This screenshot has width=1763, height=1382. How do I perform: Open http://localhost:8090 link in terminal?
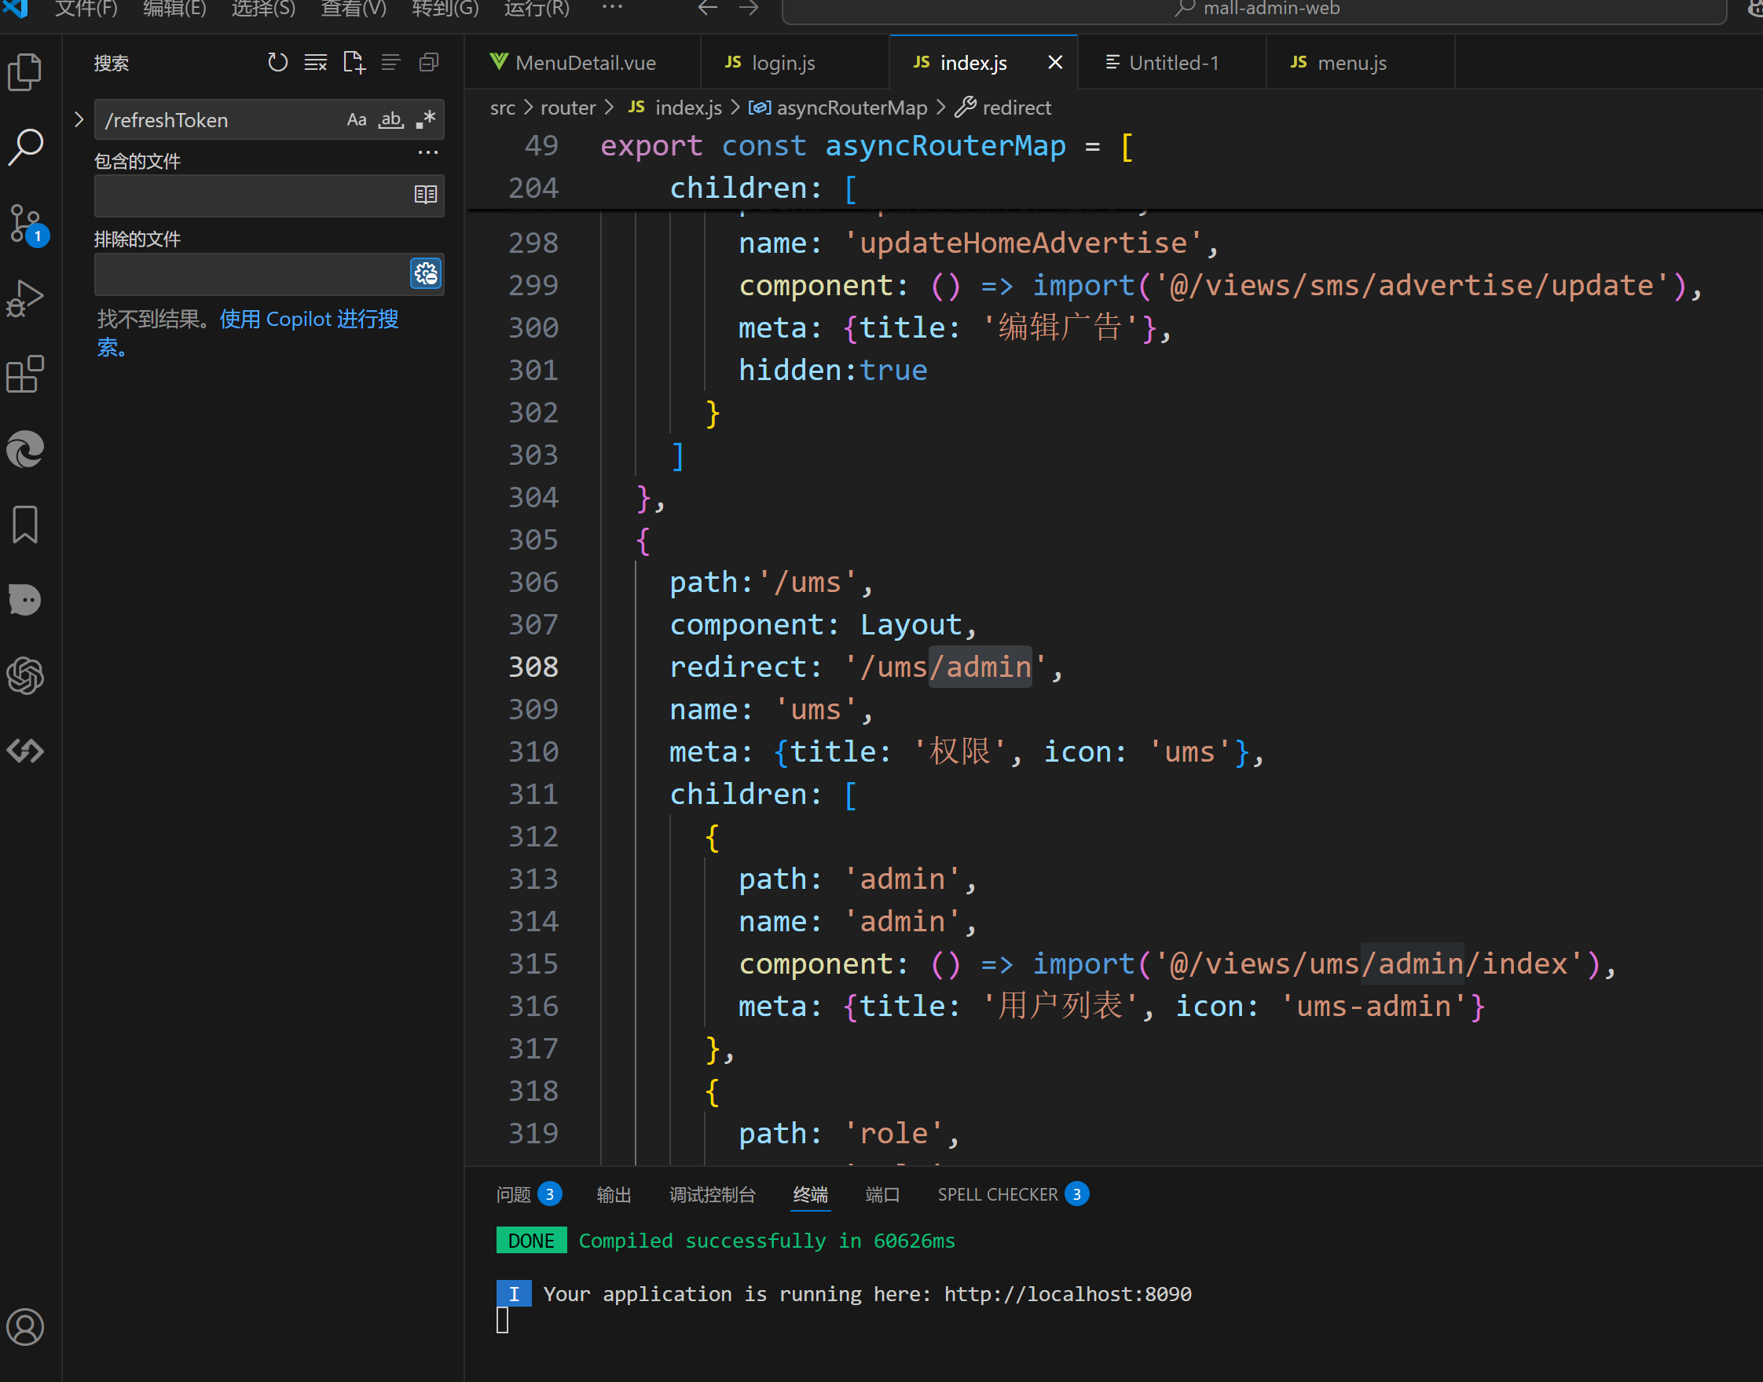pos(1067,1294)
